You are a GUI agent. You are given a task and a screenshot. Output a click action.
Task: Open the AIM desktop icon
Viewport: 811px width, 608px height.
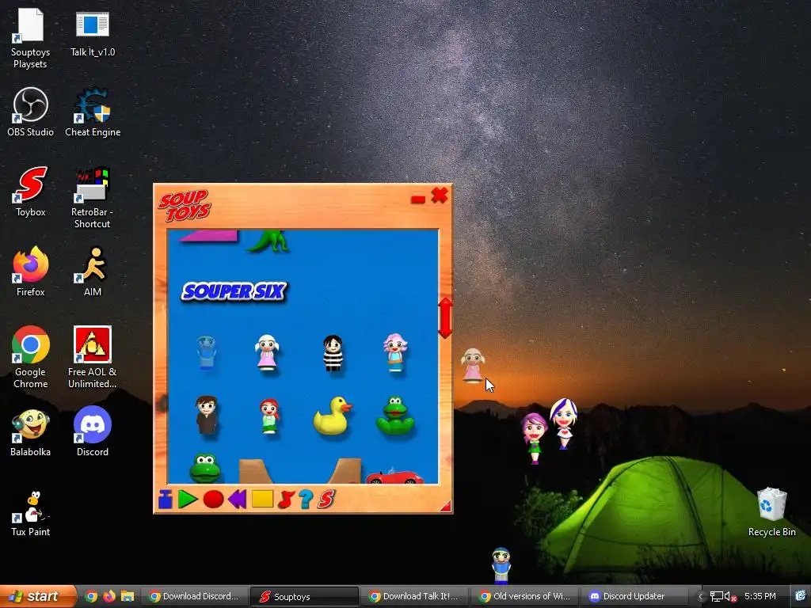pos(93,272)
